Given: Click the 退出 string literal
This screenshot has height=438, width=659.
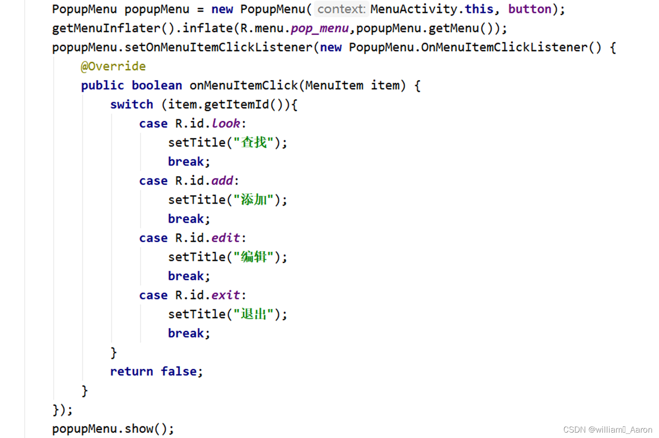Looking at the screenshot, I should click(x=254, y=314).
